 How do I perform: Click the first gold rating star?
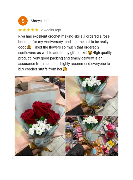20,30
